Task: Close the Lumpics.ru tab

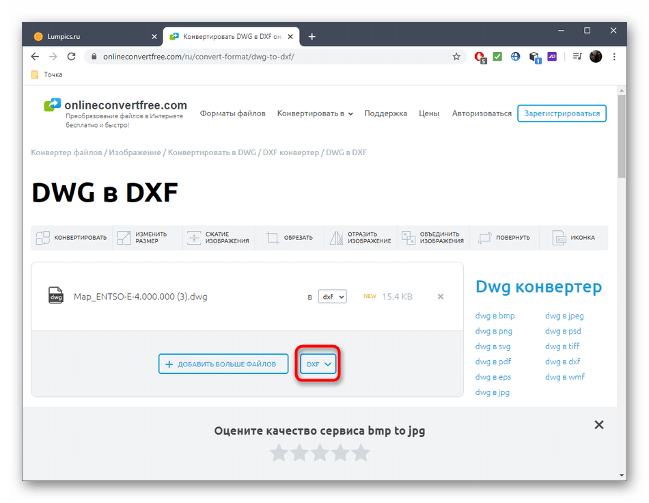Action: pos(154,37)
